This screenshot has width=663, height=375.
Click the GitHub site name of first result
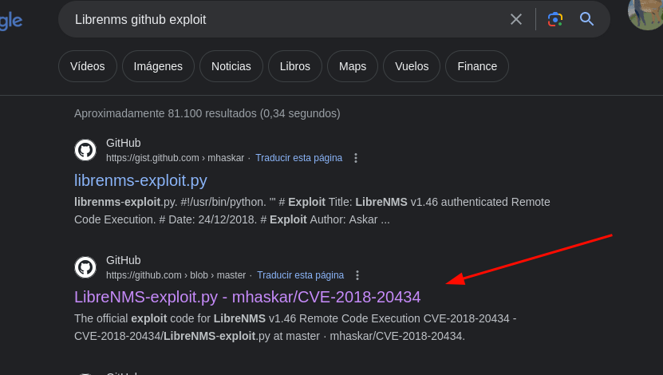tap(124, 143)
